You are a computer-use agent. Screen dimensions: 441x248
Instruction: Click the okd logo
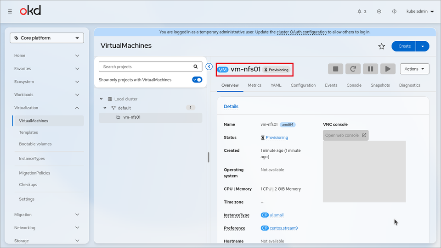coord(30,11)
